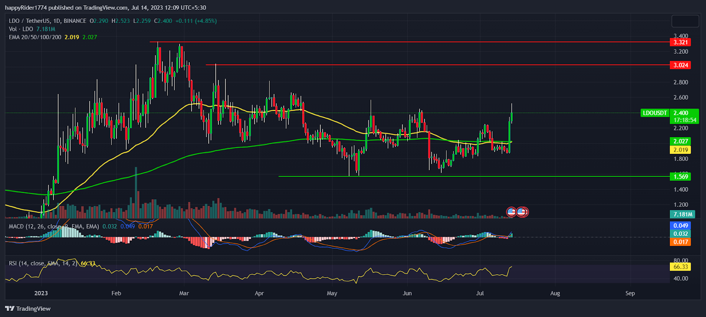Click the orange 0.017 MACD signal axis label
Screen dimensions: 706x317
click(x=680, y=242)
